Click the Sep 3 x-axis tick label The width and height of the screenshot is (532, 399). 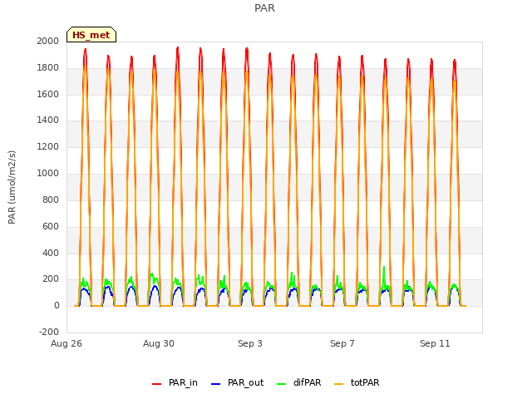[250, 343]
